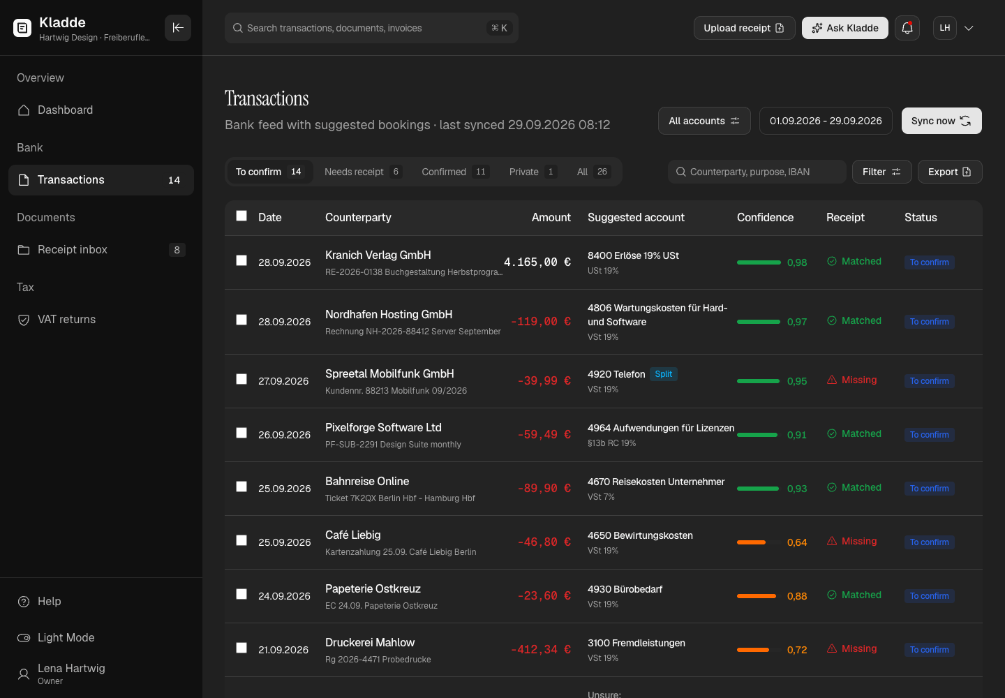The width and height of the screenshot is (1005, 698).
Task: Click the confidence bar for Druckerei Mahlow
Action: click(759, 650)
